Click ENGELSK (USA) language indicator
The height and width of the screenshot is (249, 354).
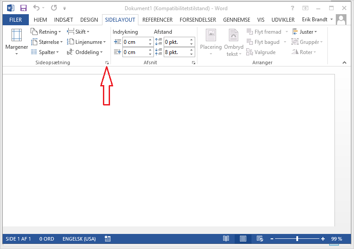pyautogui.click(x=79, y=239)
